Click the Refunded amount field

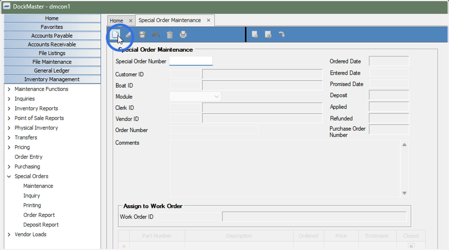coord(389,118)
